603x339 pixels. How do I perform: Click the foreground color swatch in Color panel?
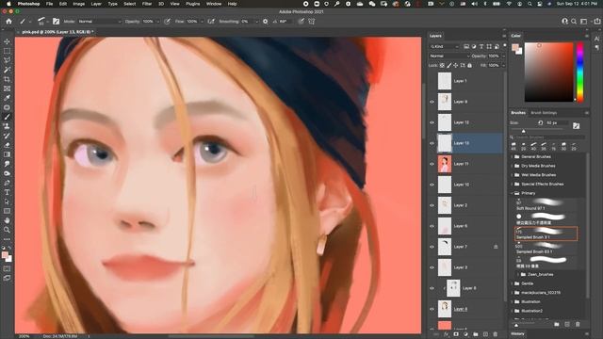(515, 47)
